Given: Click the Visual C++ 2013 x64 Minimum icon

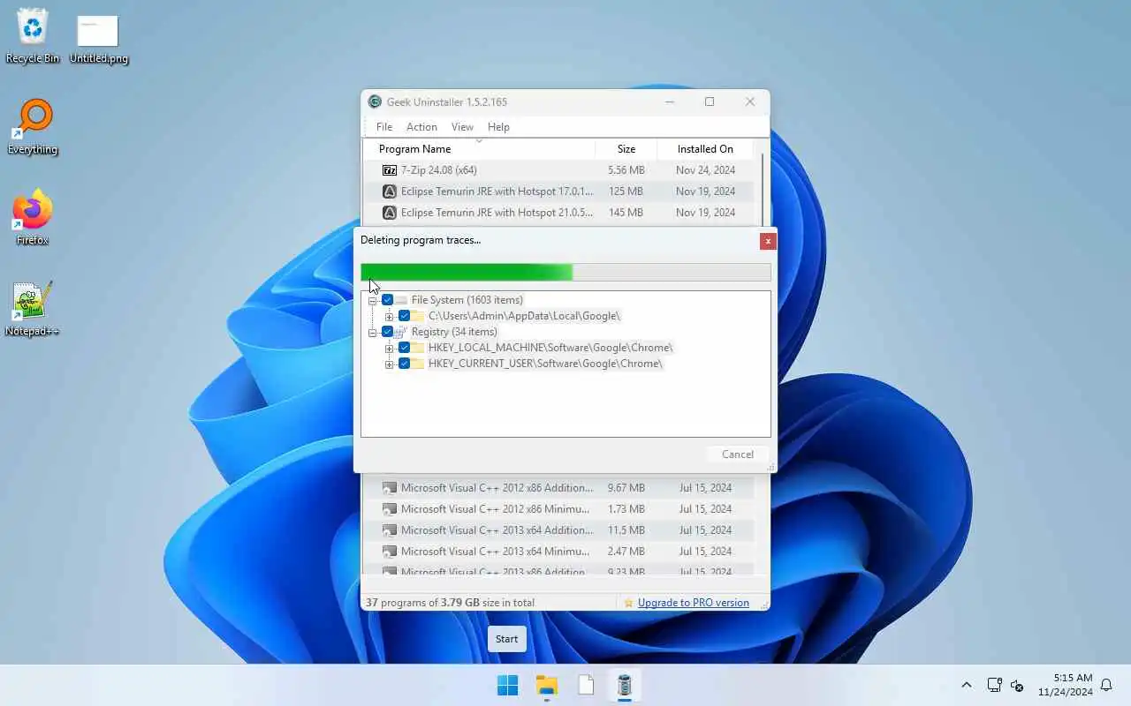Looking at the screenshot, I should pyautogui.click(x=390, y=552).
